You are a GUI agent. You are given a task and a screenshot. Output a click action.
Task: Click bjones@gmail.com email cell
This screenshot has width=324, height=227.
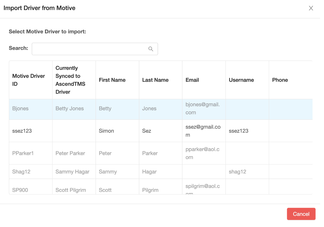point(204,109)
